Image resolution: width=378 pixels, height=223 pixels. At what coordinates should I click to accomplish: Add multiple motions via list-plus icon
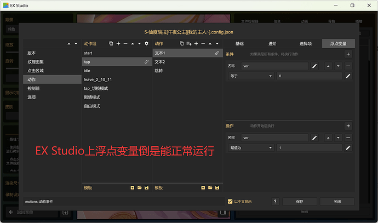(189, 43)
